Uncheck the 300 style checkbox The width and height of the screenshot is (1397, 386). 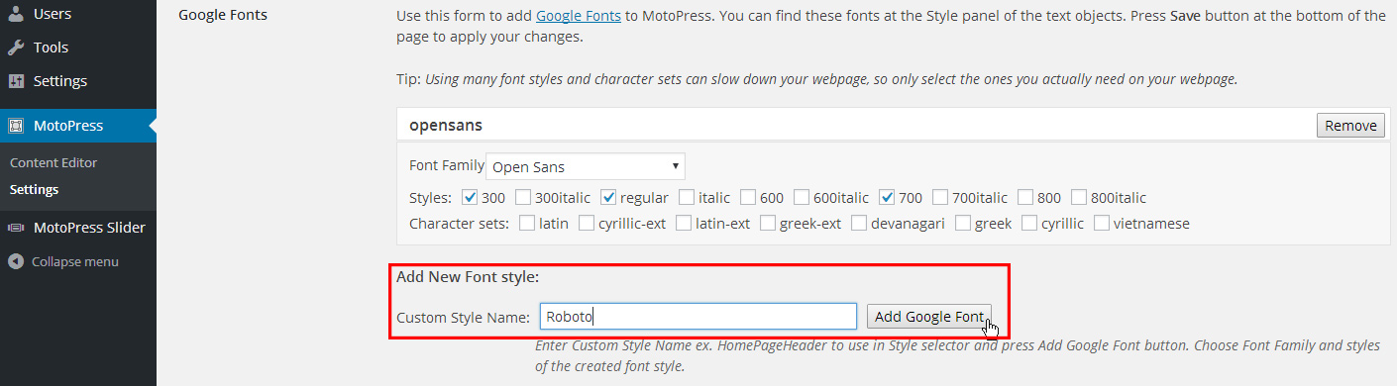coord(471,197)
